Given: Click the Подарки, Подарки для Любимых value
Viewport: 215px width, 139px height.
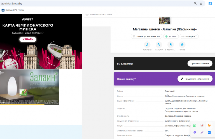Looking at the screenshot, I should coord(181,110).
